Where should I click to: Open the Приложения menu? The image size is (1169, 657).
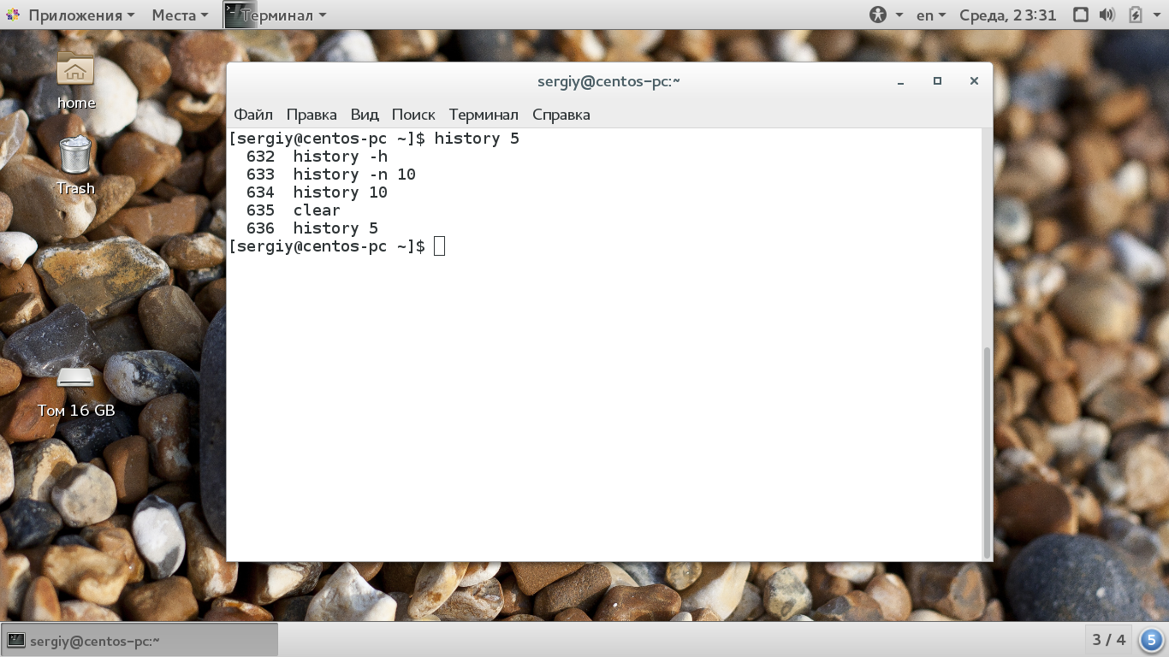(x=81, y=15)
